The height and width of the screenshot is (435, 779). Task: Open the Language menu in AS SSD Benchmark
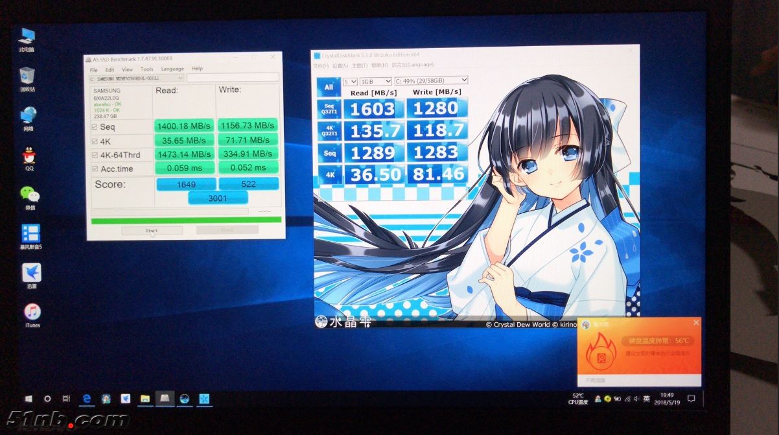172,69
